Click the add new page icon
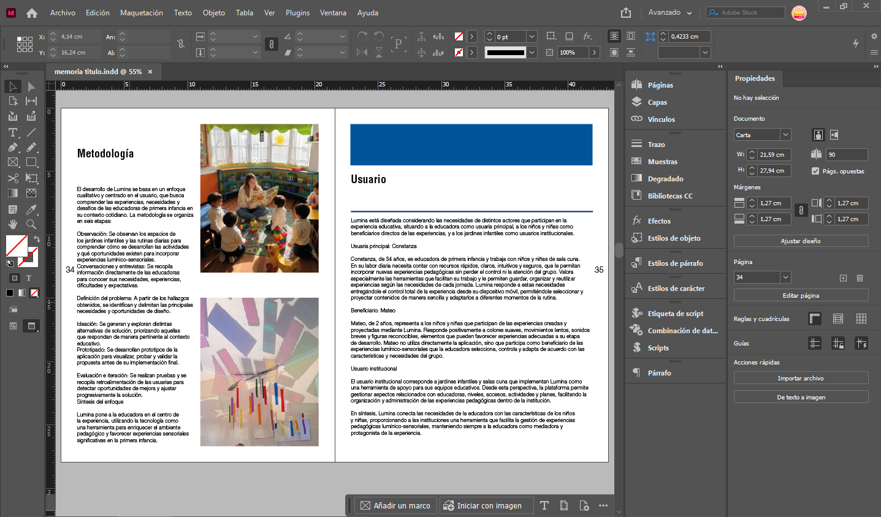The image size is (881, 517). pos(843,278)
